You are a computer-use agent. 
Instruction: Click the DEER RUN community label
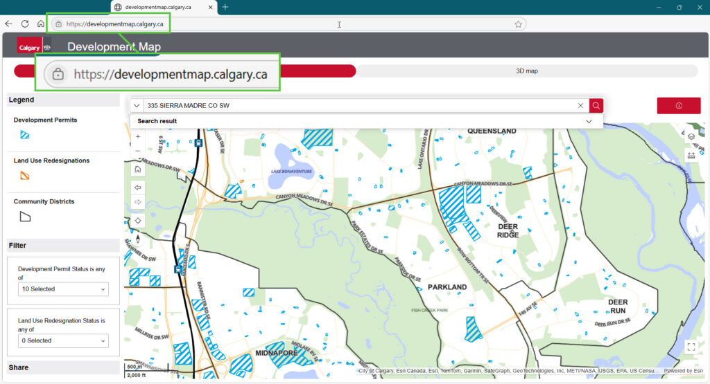coord(618,307)
